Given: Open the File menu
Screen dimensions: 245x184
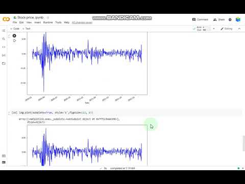Looking at the screenshot, I should (15, 22).
